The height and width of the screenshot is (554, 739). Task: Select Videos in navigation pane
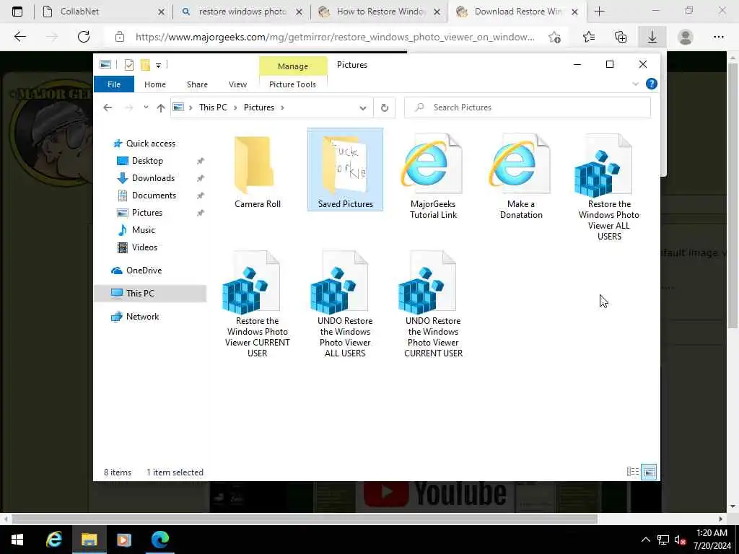click(144, 247)
